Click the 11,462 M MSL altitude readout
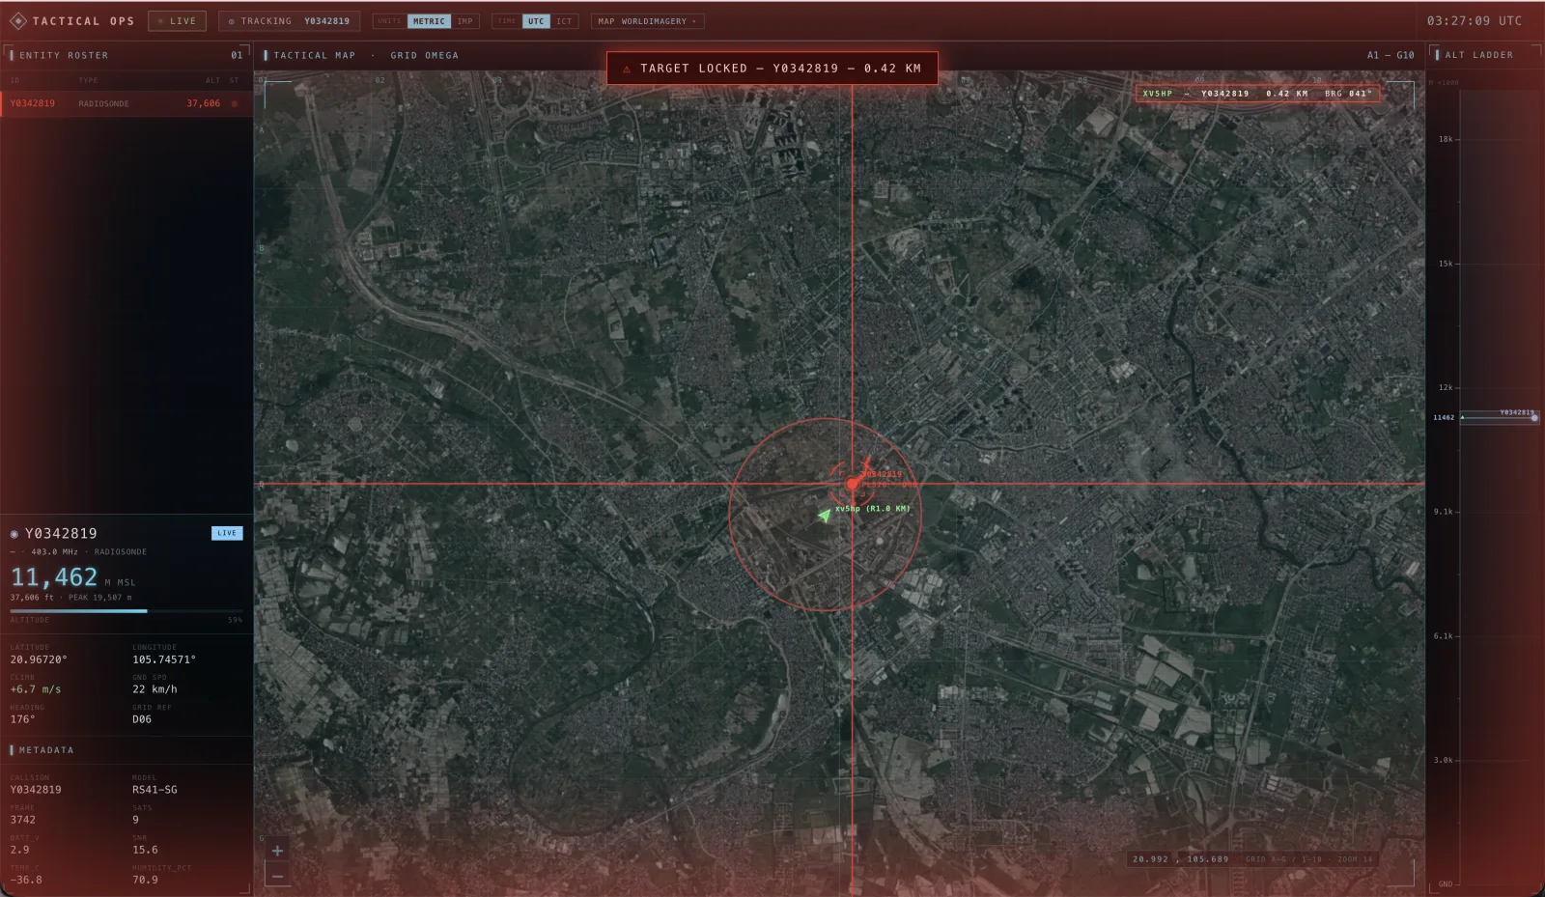 coord(72,577)
